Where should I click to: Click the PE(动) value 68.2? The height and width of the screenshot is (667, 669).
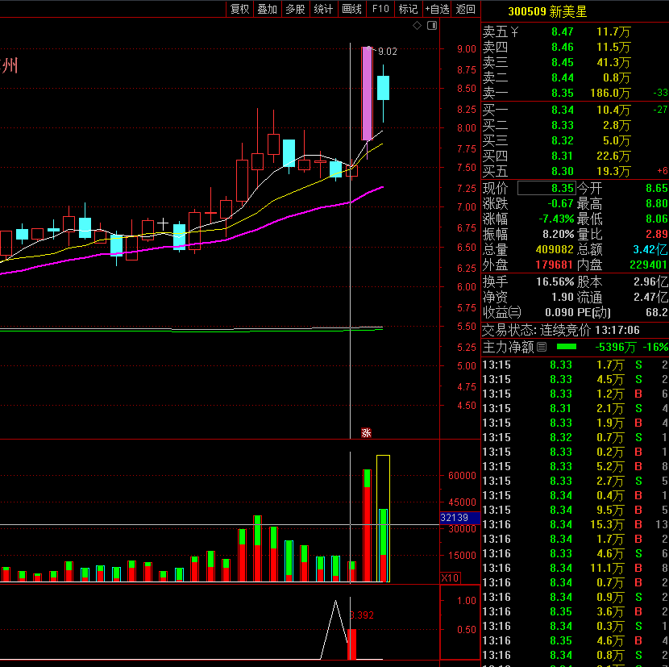click(x=657, y=313)
